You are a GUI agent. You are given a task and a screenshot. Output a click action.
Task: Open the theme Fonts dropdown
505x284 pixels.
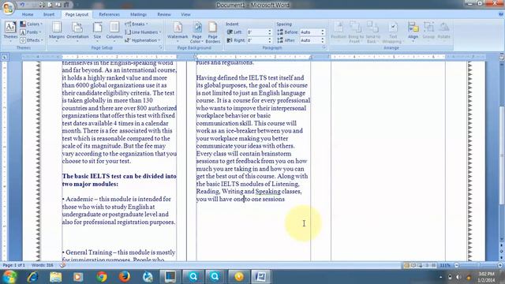(x=31, y=32)
